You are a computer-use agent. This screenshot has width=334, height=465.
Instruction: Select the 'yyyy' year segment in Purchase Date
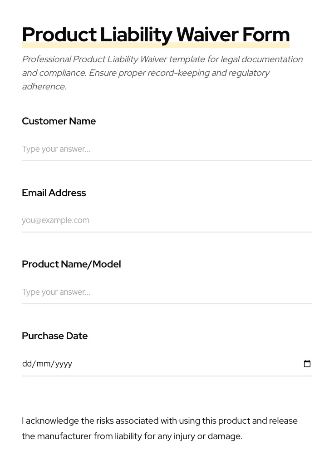tap(64, 364)
